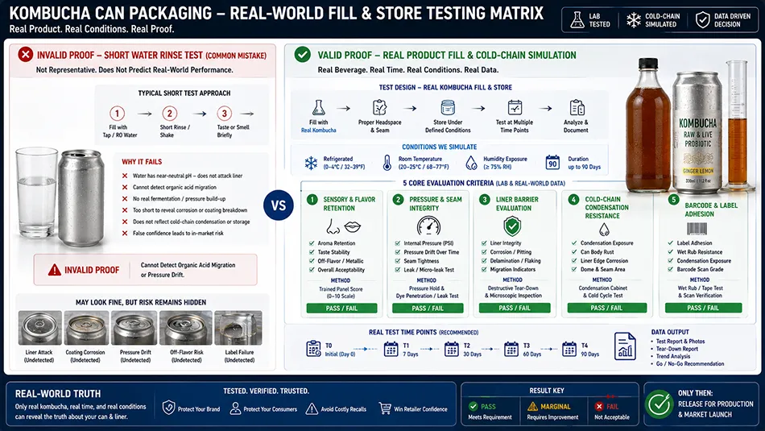Click the VS circle badge
The width and height of the screenshot is (765, 431).
point(278,205)
